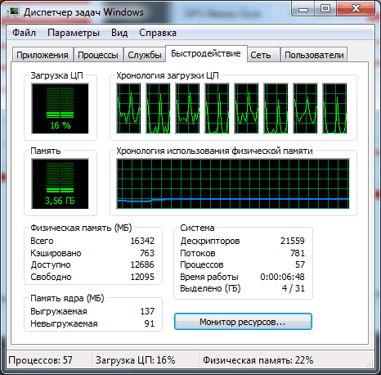Click the first CPU core history graph
The width and height of the screenshot is (381, 375).
click(129, 109)
